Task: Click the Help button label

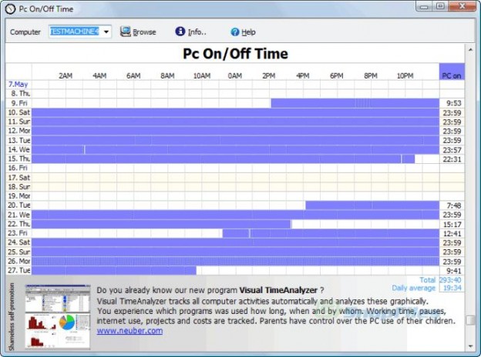Action: coord(248,32)
